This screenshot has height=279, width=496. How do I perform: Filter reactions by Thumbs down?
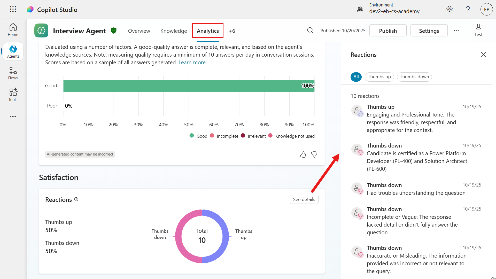pos(414,77)
